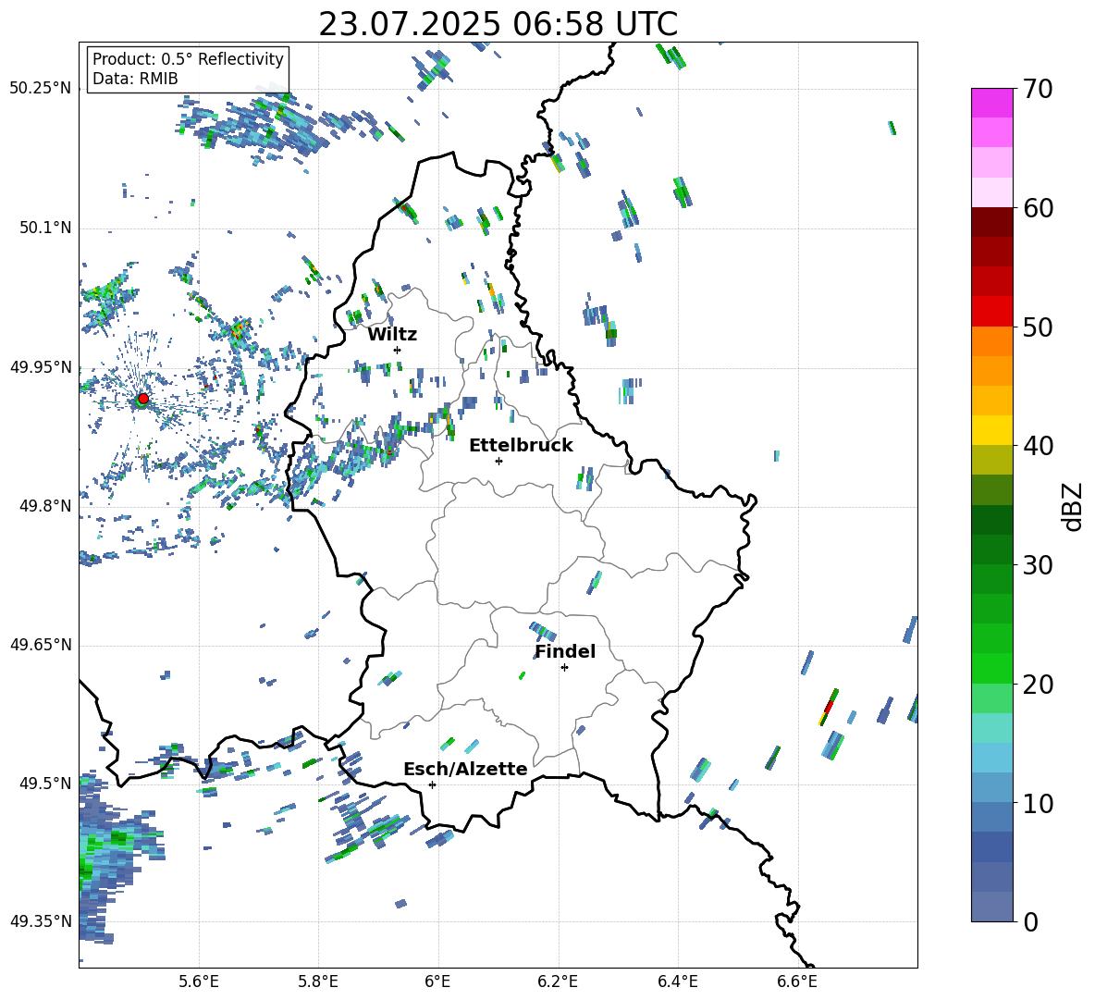The width and height of the screenshot is (1095, 1000).
Task: Click the colorbar tick label 0
Action: coord(1030,921)
